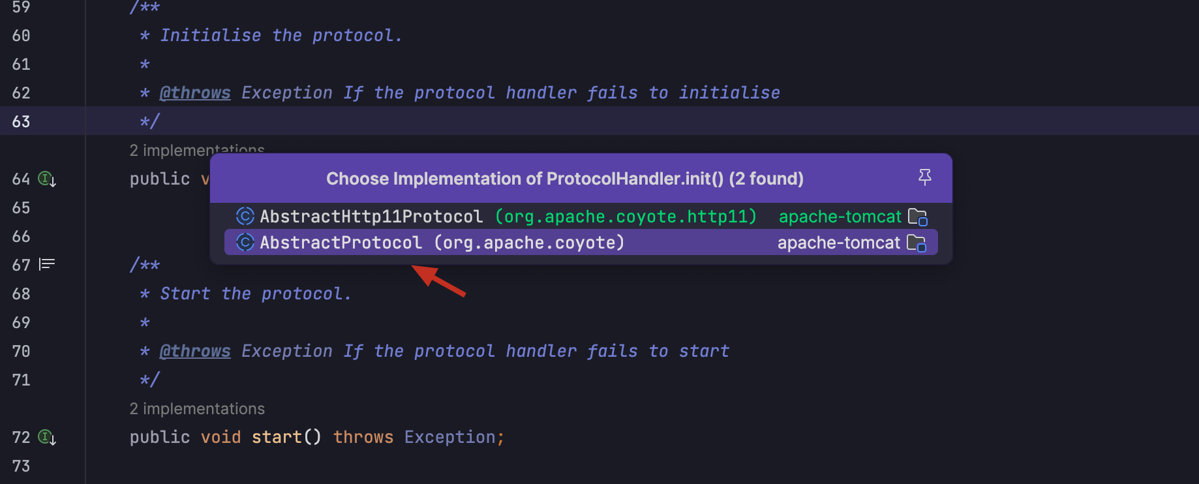Click implemented-method gutter icon on line 64
This screenshot has height=484, width=1199.
point(47,179)
